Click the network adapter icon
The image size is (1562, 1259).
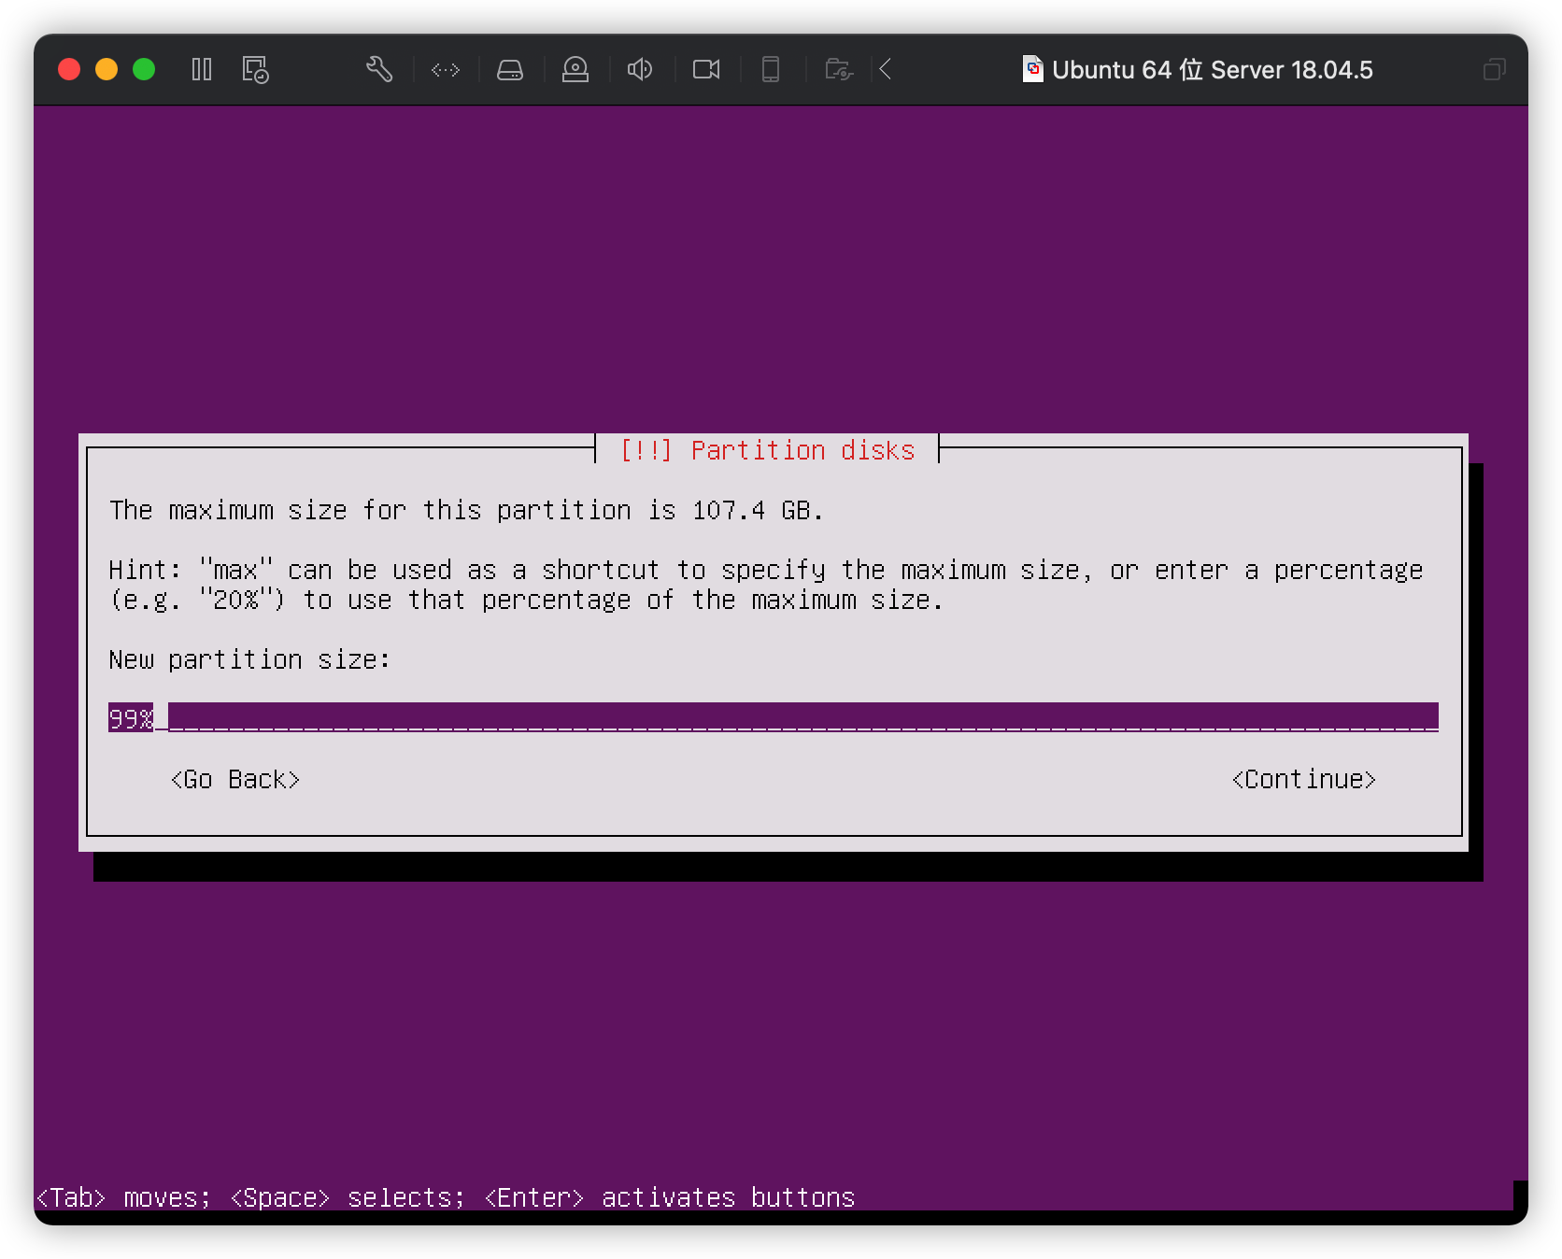pos(446,69)
